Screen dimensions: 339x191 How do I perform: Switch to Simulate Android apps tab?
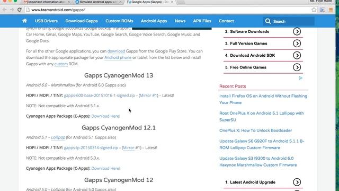(99, 2)
